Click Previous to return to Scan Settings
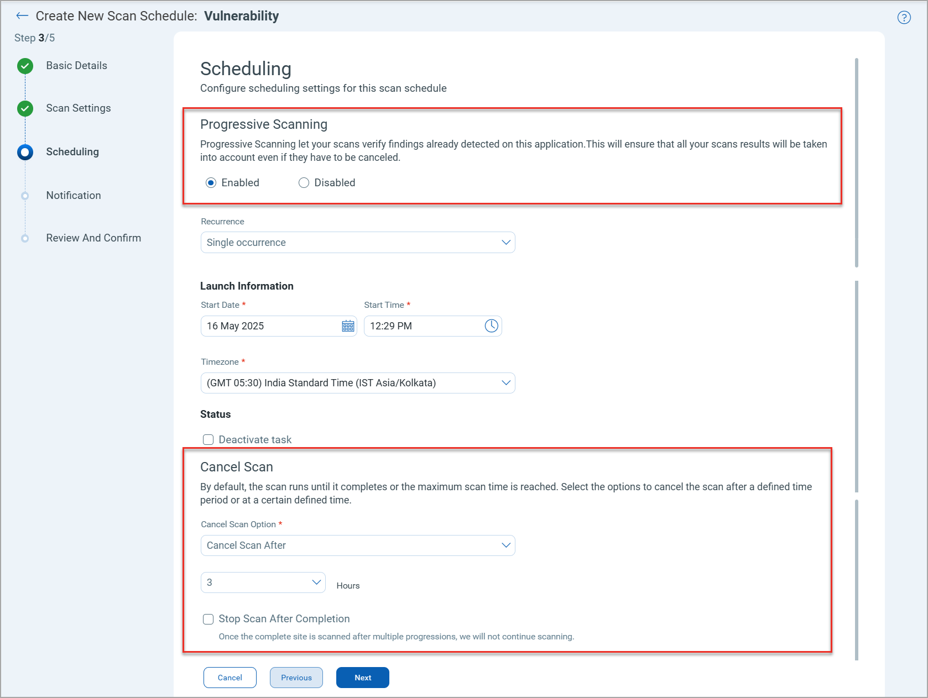 (296, 677)
